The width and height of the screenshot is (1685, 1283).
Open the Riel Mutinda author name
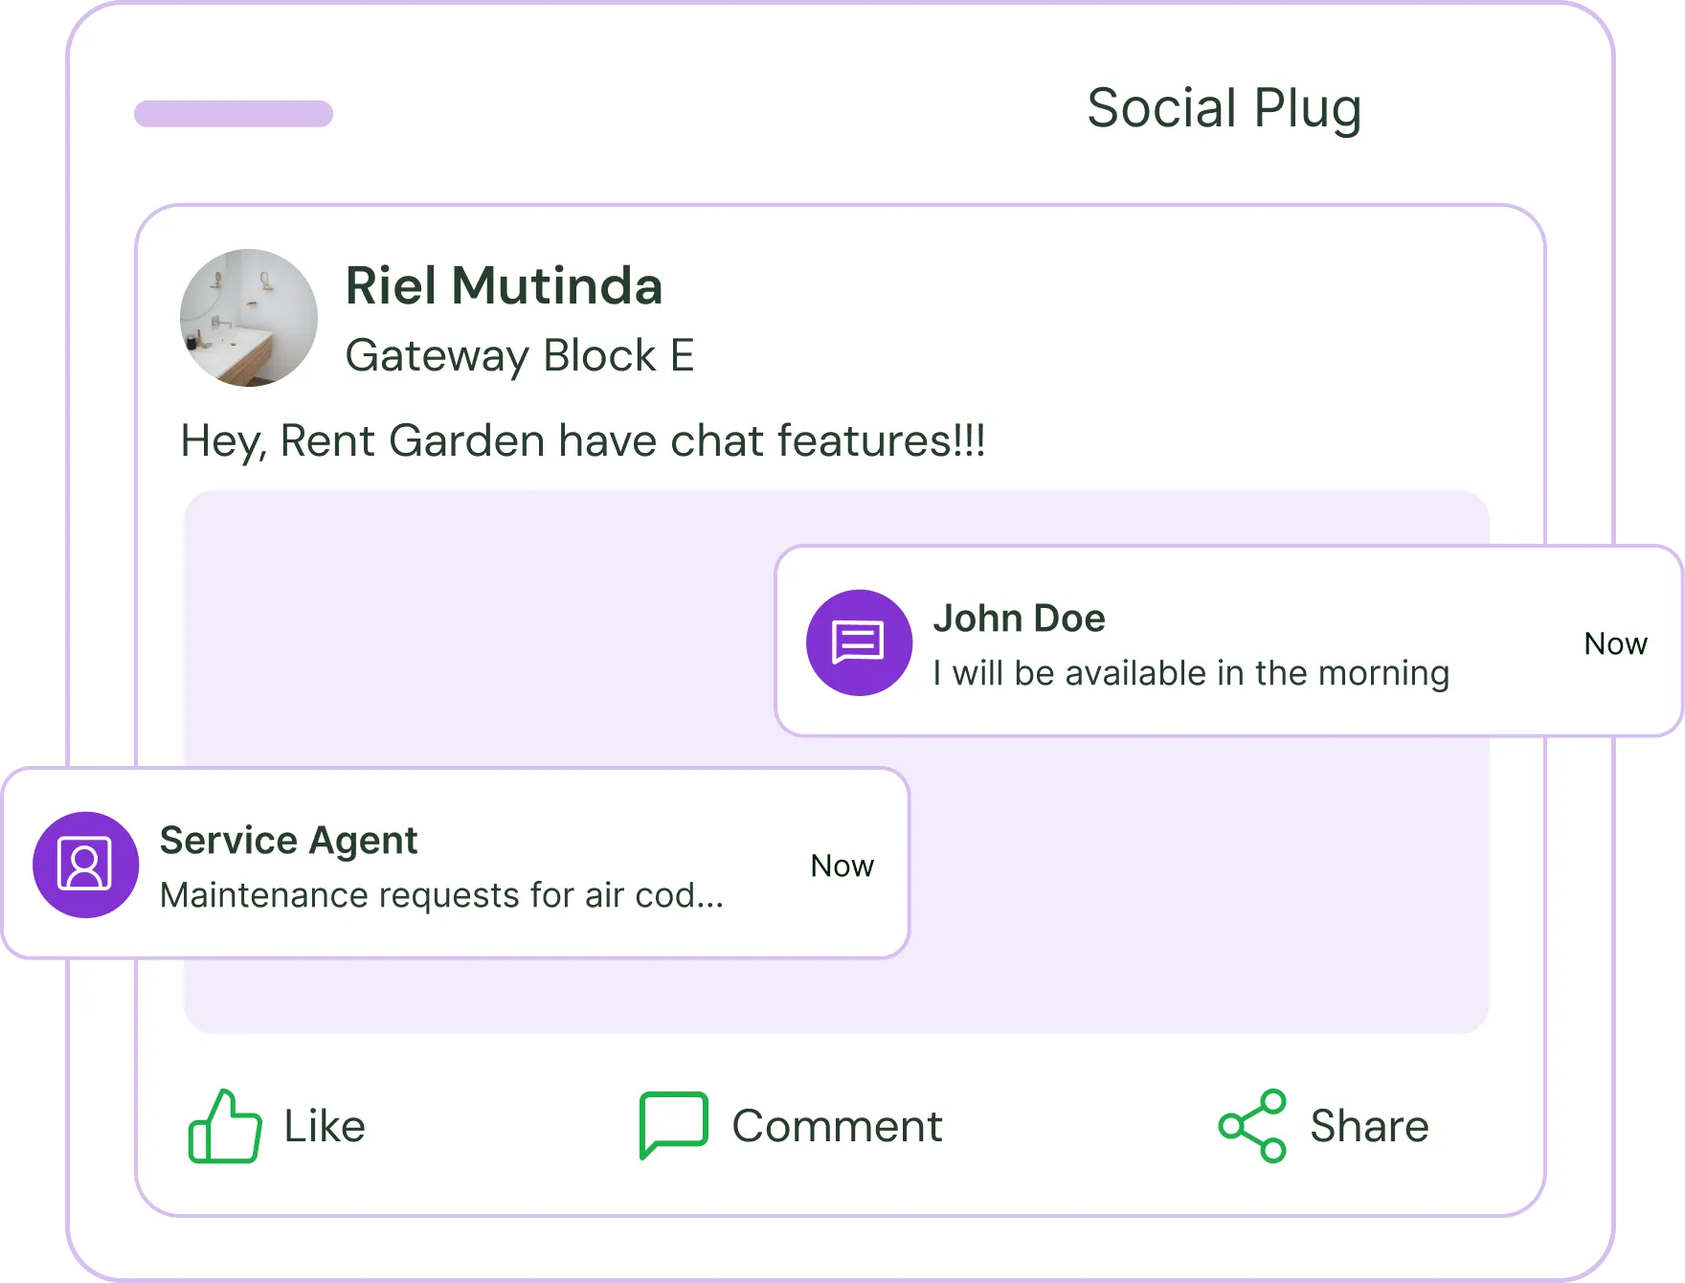point(504,286)
